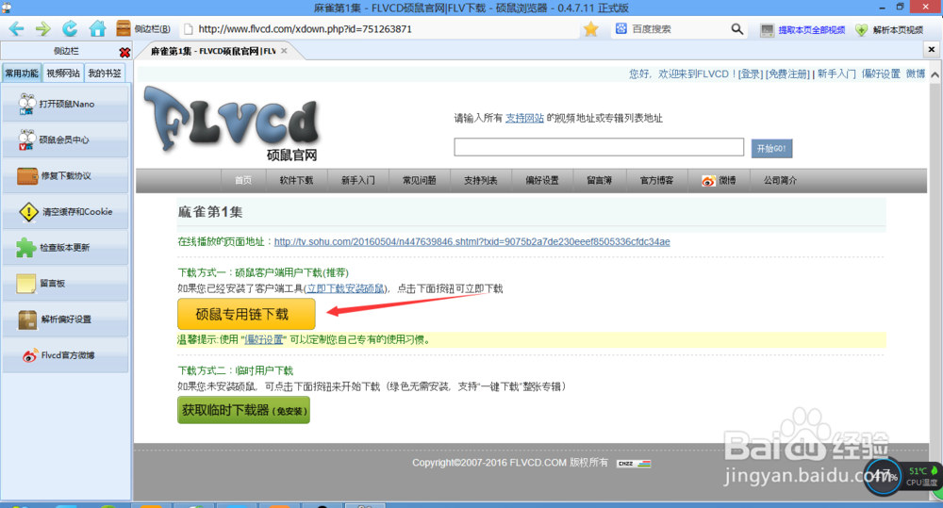Click 获取临时下载器 green button
Image resolution: width=943 pixels, height=508 pixels.
tap(243, 410)
